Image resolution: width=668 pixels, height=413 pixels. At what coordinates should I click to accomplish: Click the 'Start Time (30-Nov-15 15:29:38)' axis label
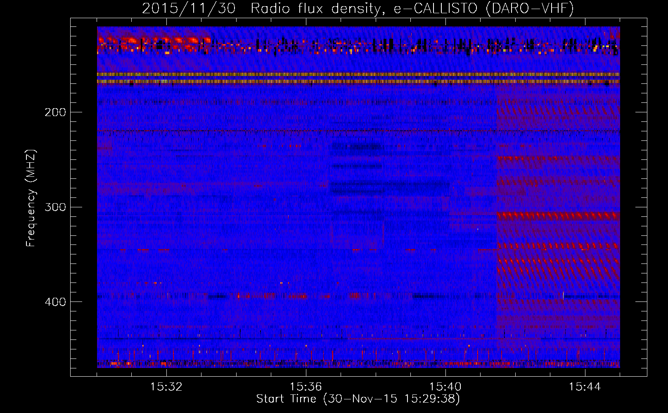(358, 399)
